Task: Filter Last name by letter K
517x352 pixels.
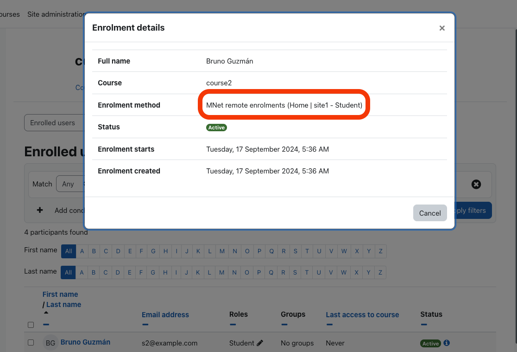Action: pyautogui.click(x=198, y=272)
